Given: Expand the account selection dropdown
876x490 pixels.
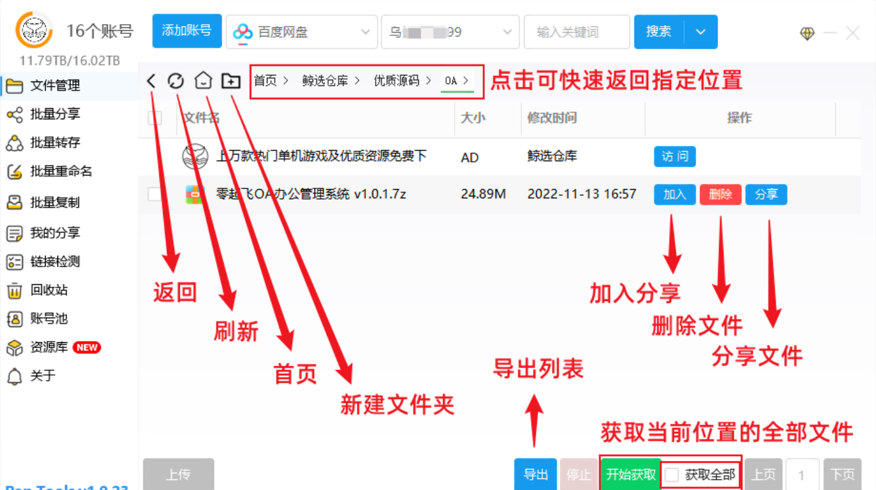Looking at the screenshot, I should pos(450,31).
